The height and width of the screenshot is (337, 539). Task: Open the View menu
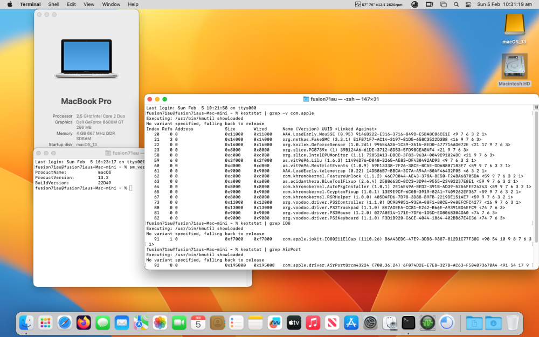(x=89, y=4)
